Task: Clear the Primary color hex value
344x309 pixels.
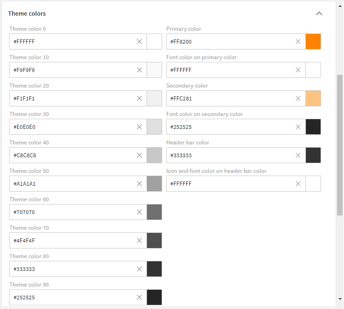Action: pyautogui.click(x=298, y=42)
